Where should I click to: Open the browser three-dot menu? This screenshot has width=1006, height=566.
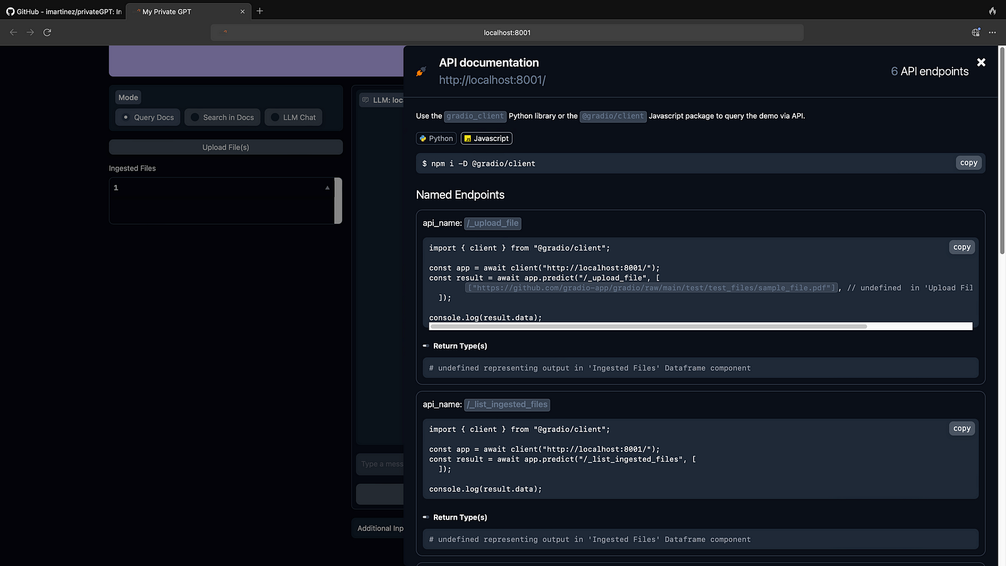tap(992, 32)
